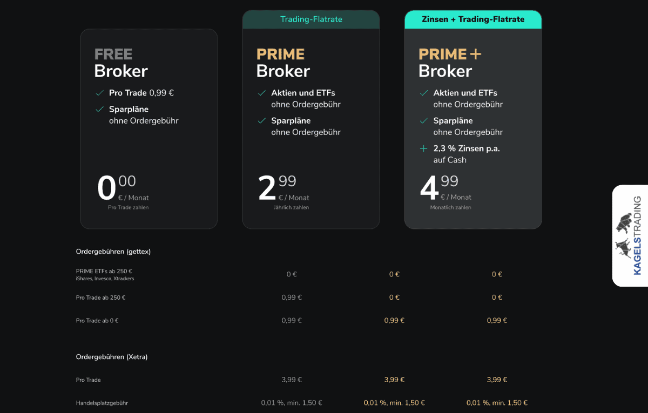This screenshot has height=413, width=648.
Task: Select the checkmark next to Sparpläne in FREE Broker
Action: coord(99,109)
